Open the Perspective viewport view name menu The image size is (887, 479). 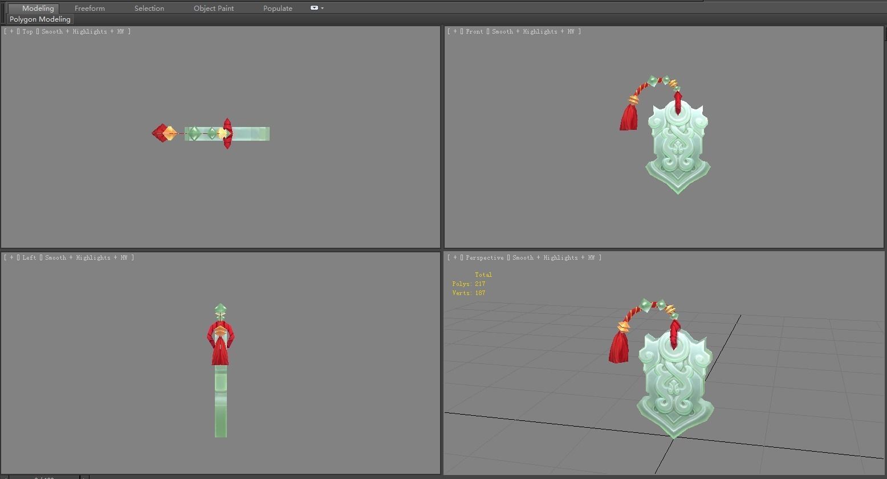tap(485, 257)
